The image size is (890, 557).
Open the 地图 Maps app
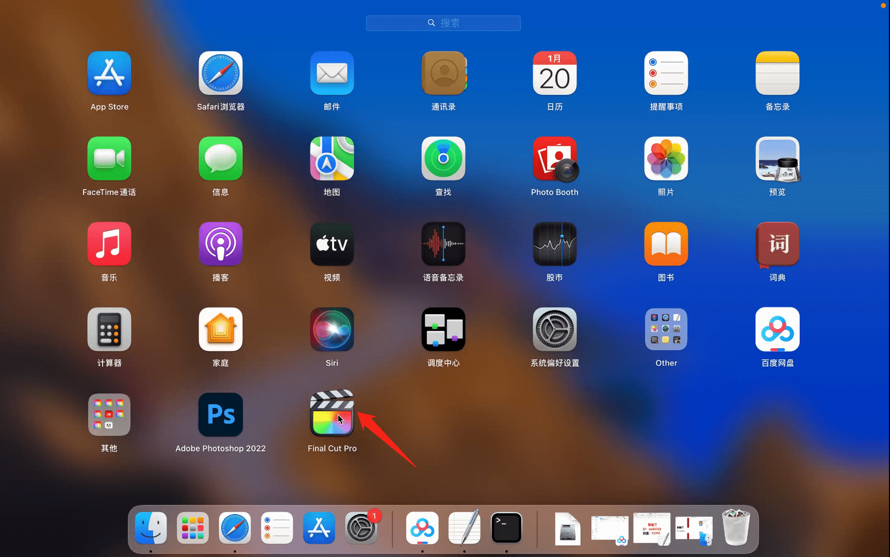click(332, 158)
